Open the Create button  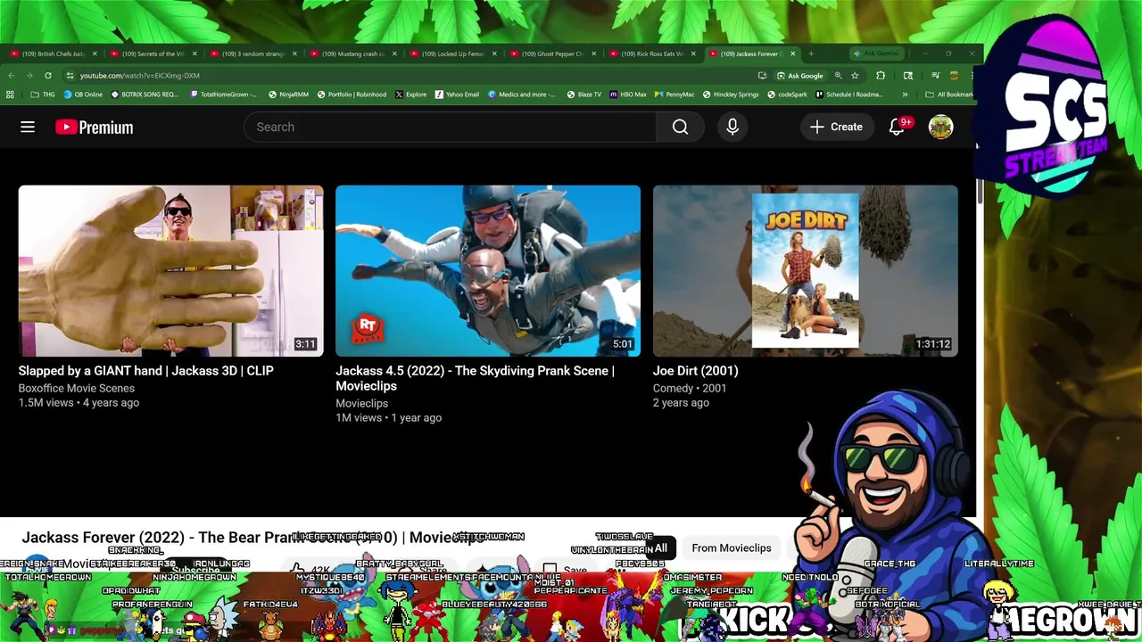(836, 128)
